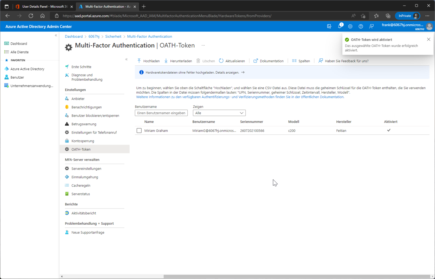Open the Hochladen upload function
This screenshot has height=279, width=435.
[x=148, y=61]
